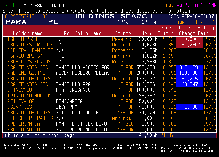Viewport: 219px width, 157px height.
Task: Click the Source column header
Action: click(x=123, y=33)
